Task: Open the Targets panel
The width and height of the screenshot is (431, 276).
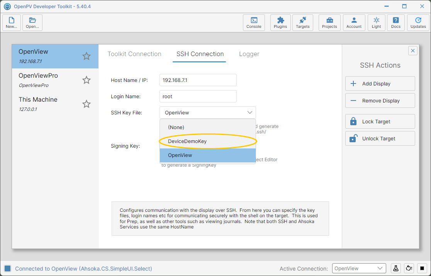Action: [x=303, y=22]
